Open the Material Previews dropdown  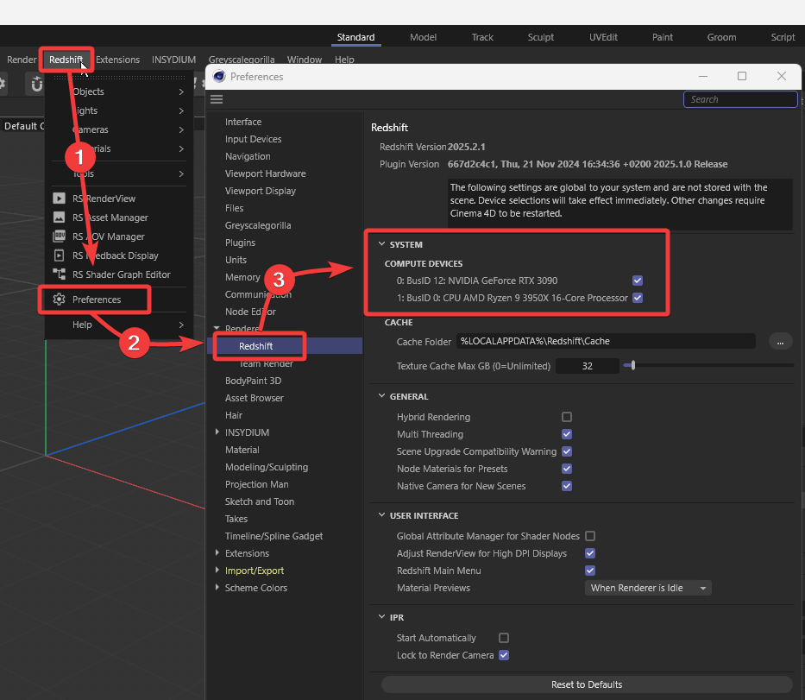tap(647, 587)
